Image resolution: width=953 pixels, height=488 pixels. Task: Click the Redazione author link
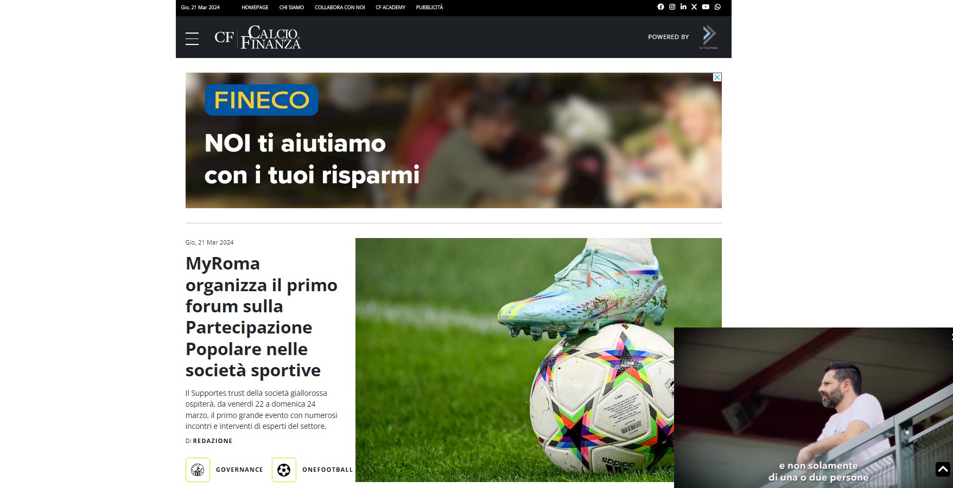click(x=213, y=441)
